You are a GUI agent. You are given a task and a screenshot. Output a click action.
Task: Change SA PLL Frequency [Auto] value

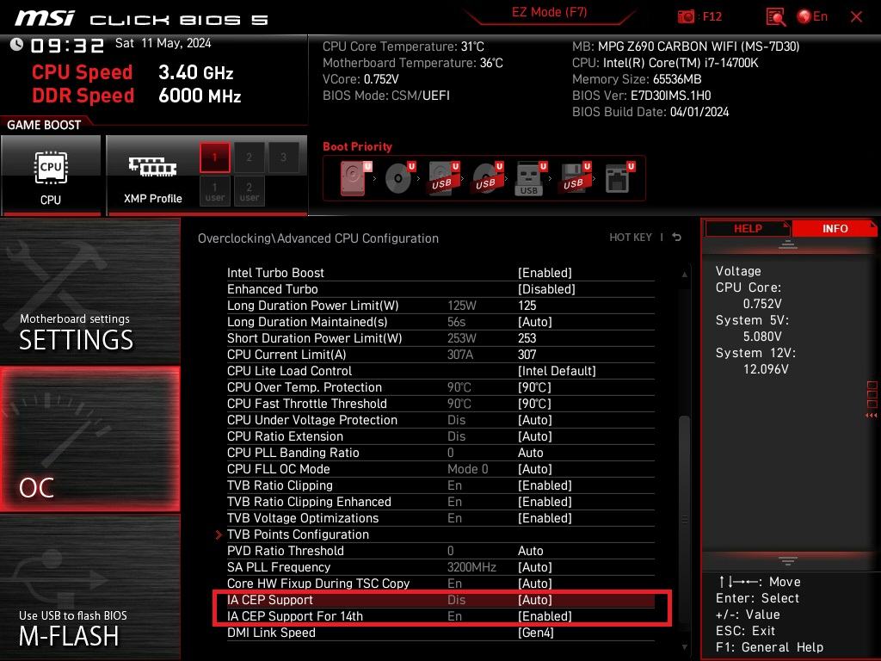pos(534,567)
